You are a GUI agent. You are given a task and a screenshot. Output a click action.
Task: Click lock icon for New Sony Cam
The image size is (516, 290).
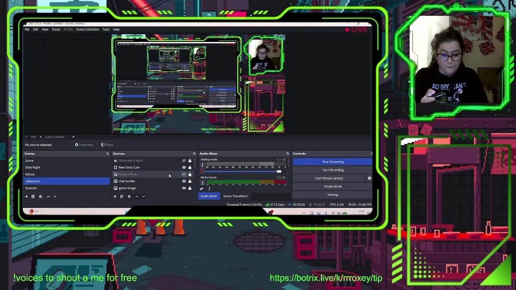[190, 168]
